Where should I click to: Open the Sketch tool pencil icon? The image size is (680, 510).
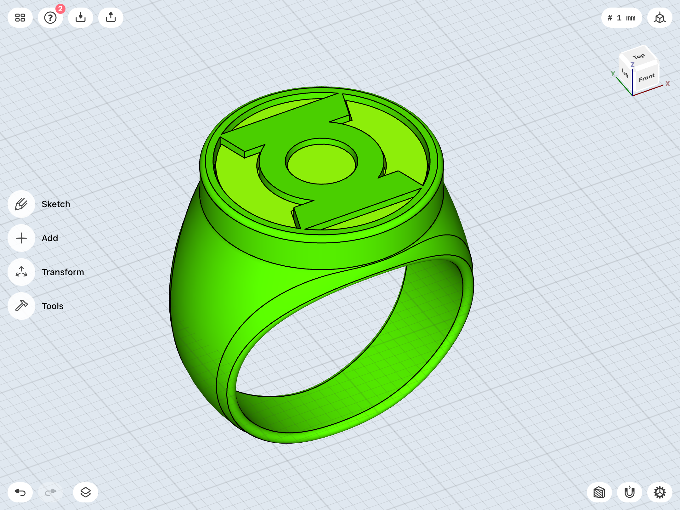[x=21, y=204]
